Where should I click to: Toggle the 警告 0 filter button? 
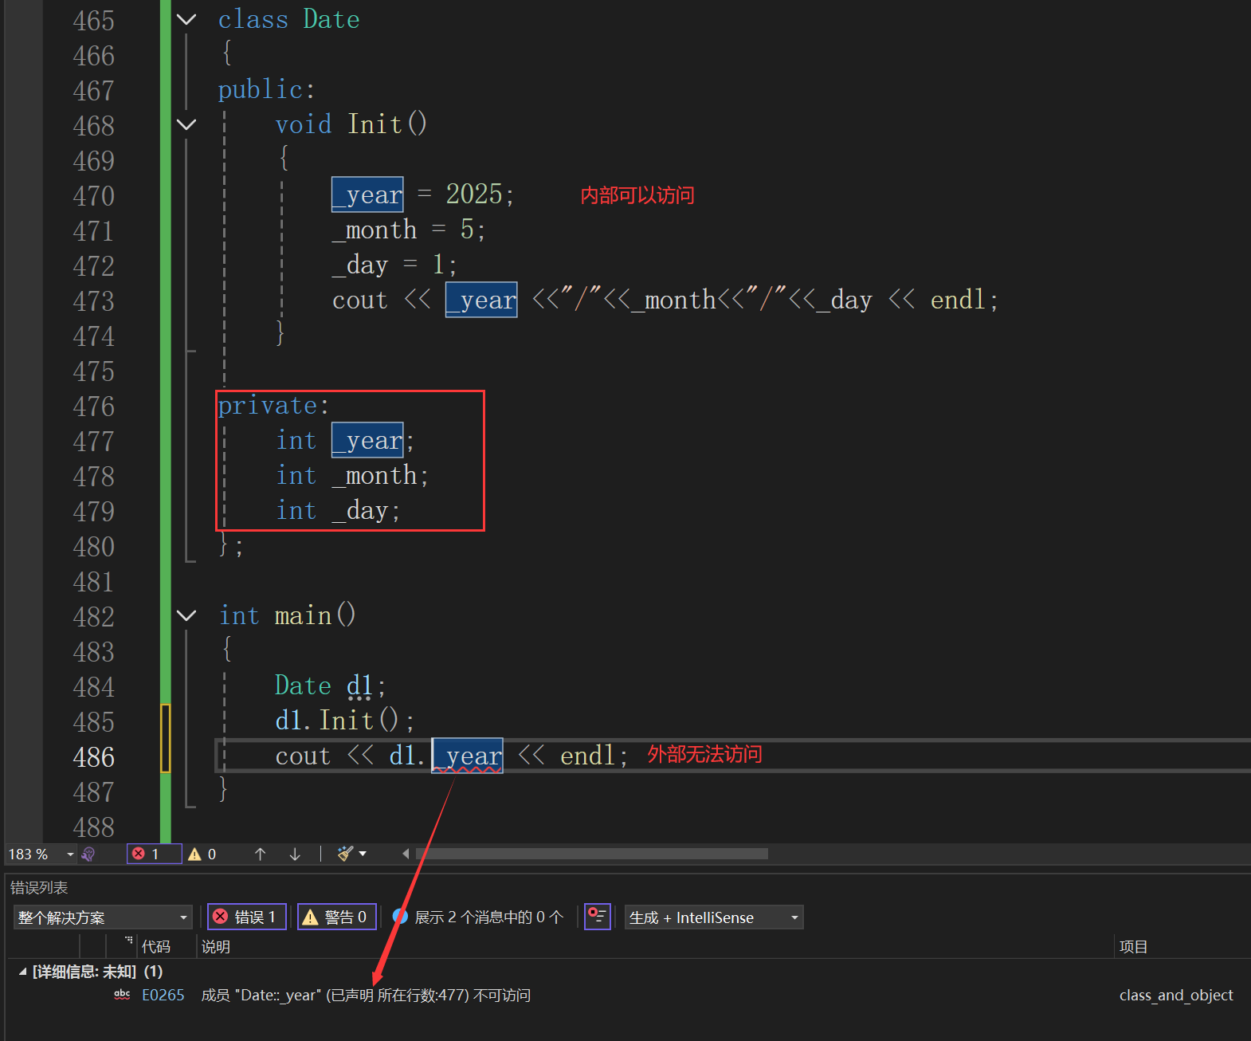tap(337, 917)
